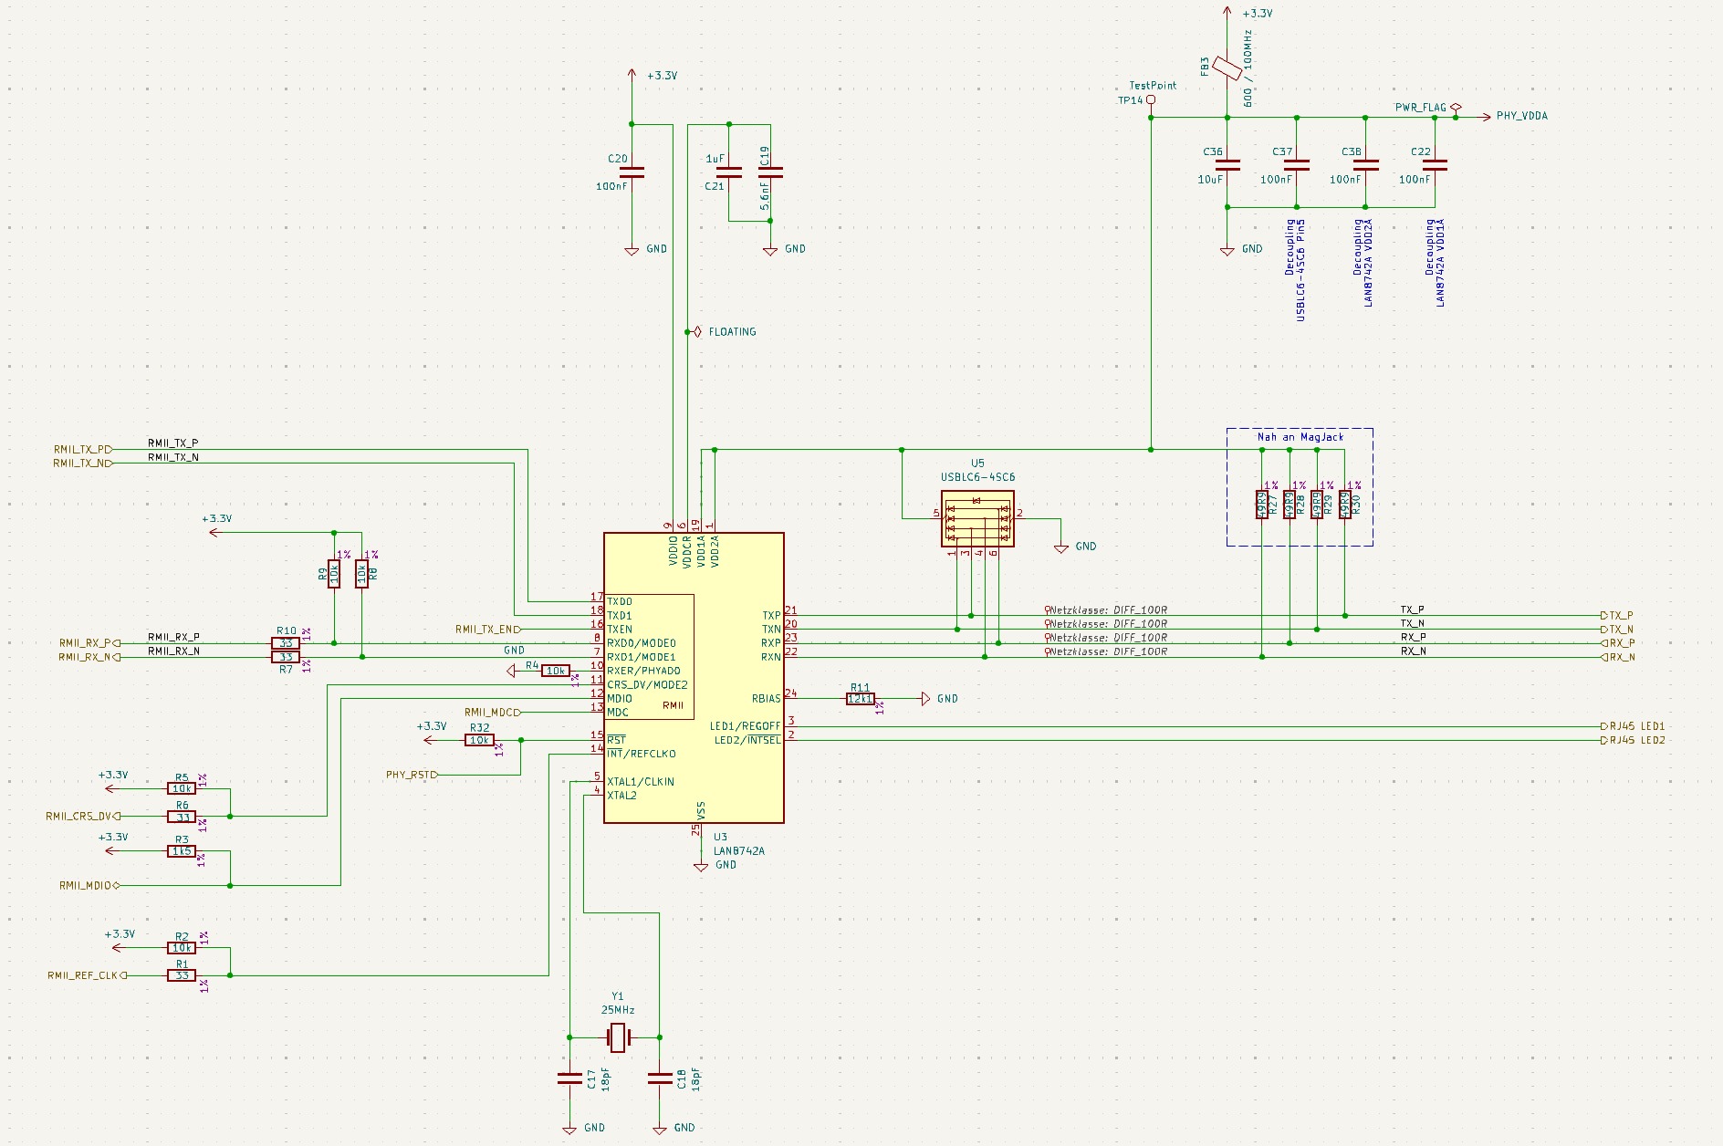Select the R3 1k5 resistor symbol

182,851
